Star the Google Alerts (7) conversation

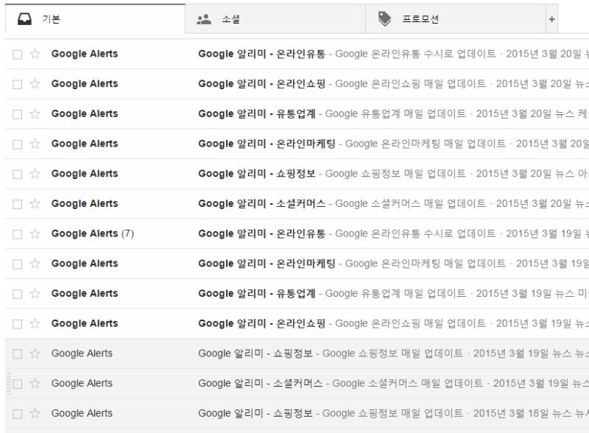(x=35, y=233)
